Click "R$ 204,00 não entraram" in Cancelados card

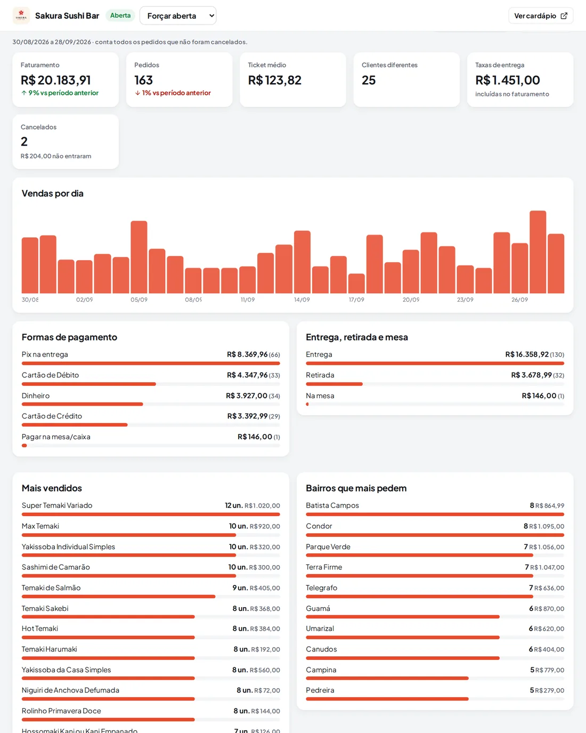point(56,156)
